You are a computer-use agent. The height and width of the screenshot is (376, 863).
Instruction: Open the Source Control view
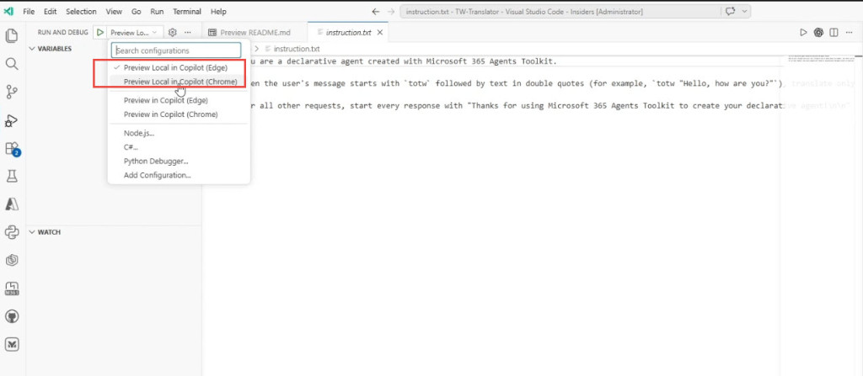12,92
